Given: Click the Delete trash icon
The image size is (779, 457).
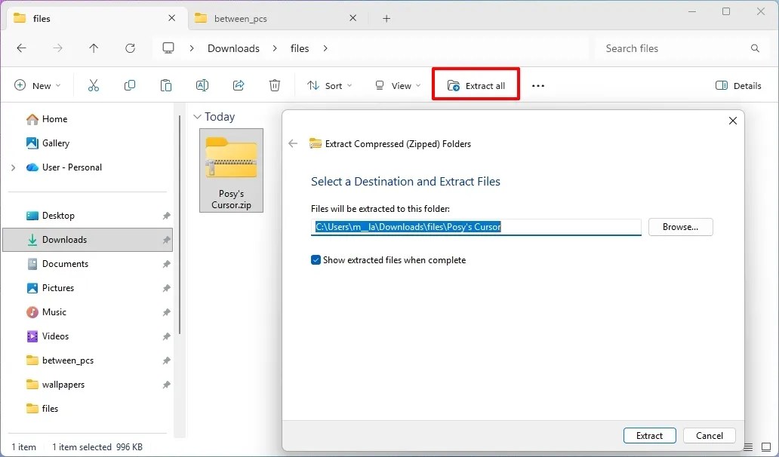Looking at the screenshot, I should tap(275, 85).
